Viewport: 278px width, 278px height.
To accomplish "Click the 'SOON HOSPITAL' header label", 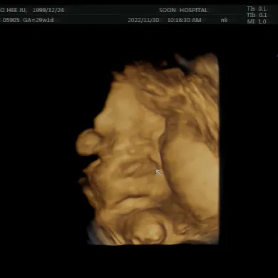I will pos(183,10).
